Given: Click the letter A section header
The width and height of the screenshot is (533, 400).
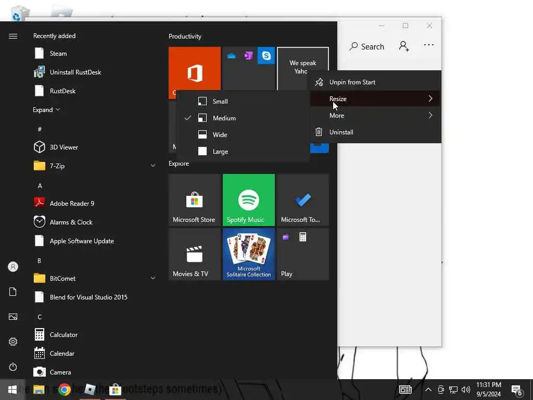Looking at the screenshot, I should (x=40, y=186).
